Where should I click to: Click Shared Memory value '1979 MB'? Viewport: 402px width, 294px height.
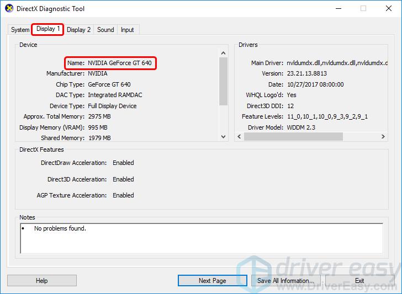click(99, 138)
